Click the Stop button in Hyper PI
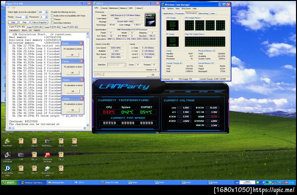This screenshot has width=297, height=195. (x=24, y=22)
